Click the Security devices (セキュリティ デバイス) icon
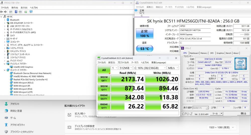 8,51
